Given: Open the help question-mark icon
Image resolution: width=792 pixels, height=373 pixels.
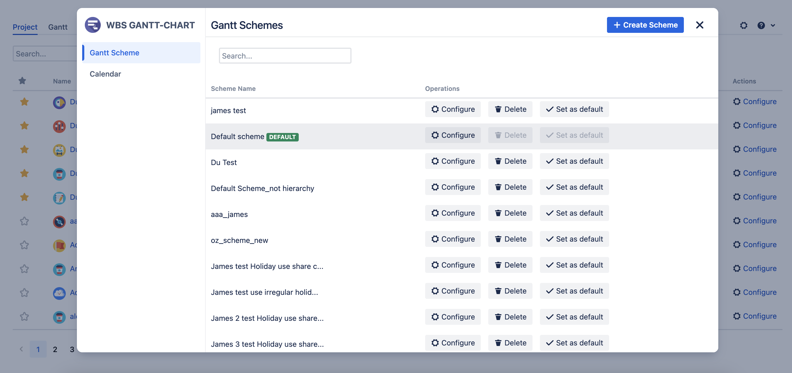Looking at the screenshot, I should click(761, 25).
